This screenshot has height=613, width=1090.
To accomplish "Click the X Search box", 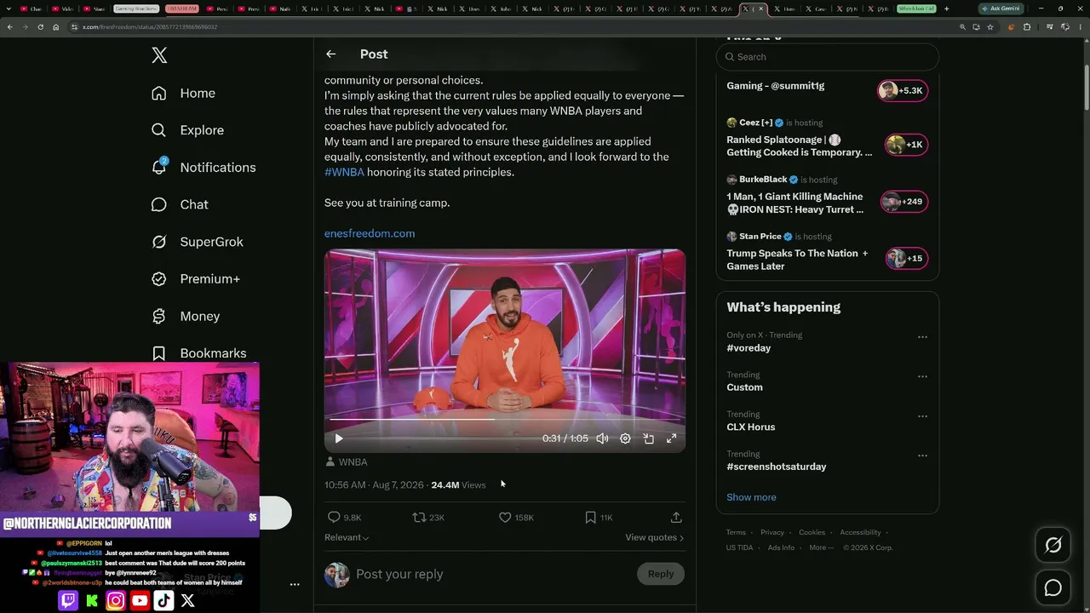I will (828, 57).
